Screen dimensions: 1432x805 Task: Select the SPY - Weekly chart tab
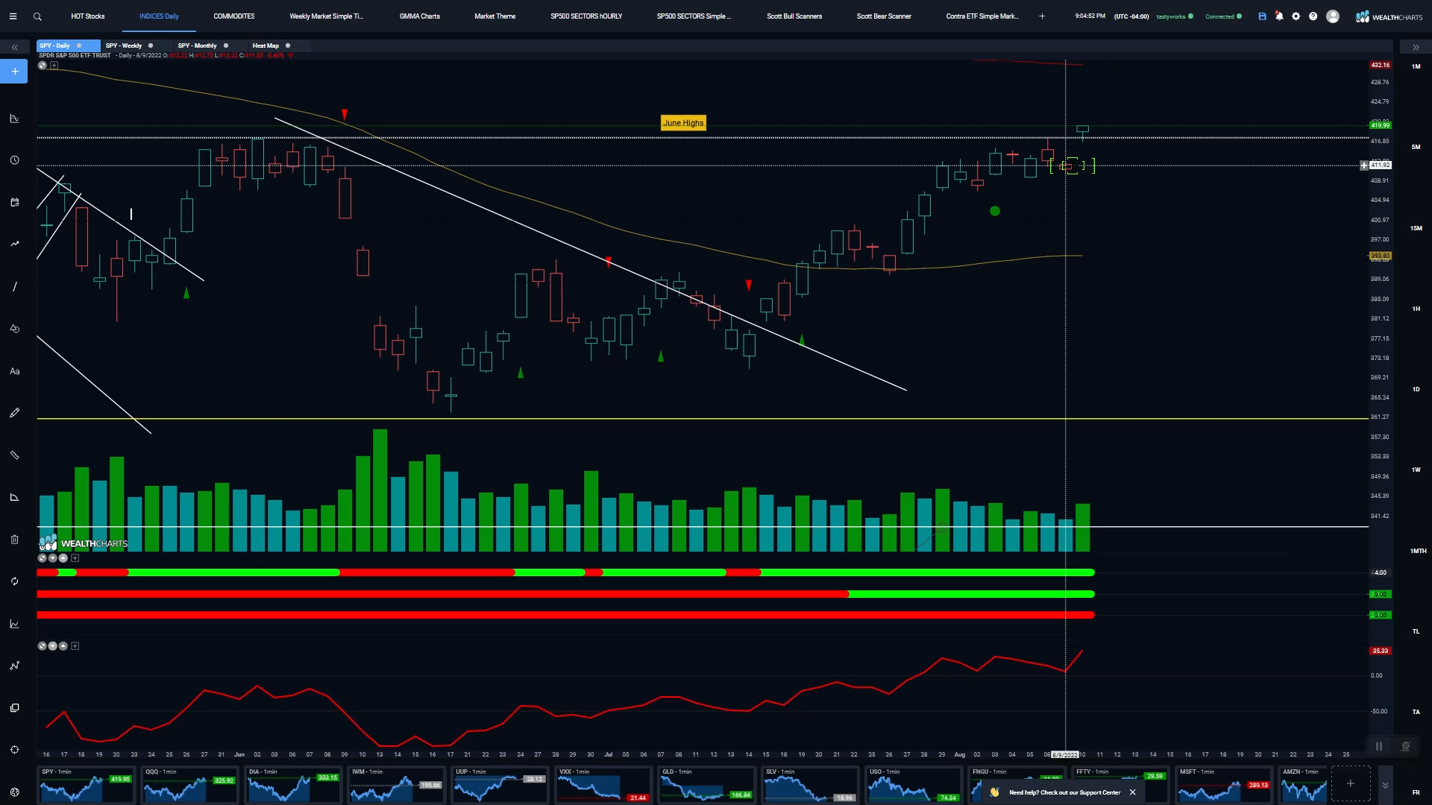(124, 45)
